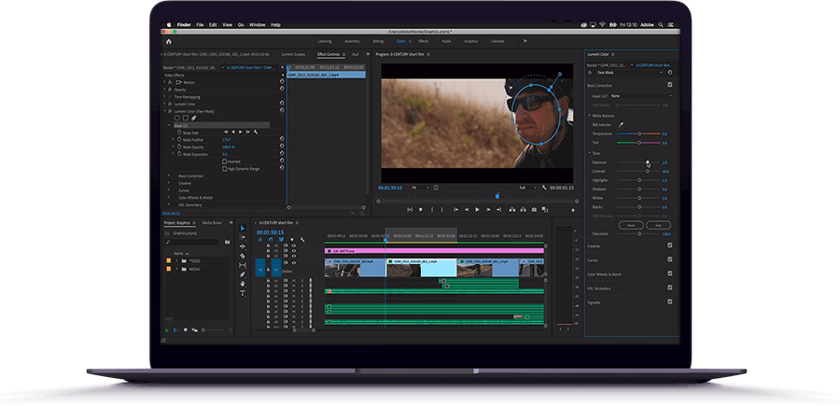Enable the High Dynamic Range checkbox

(x=224, y=168)
